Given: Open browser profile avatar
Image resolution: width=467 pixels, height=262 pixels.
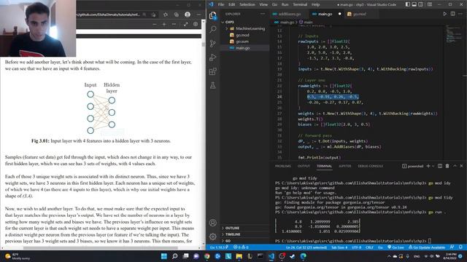Looking at the screenshot, I should (188, 15).
